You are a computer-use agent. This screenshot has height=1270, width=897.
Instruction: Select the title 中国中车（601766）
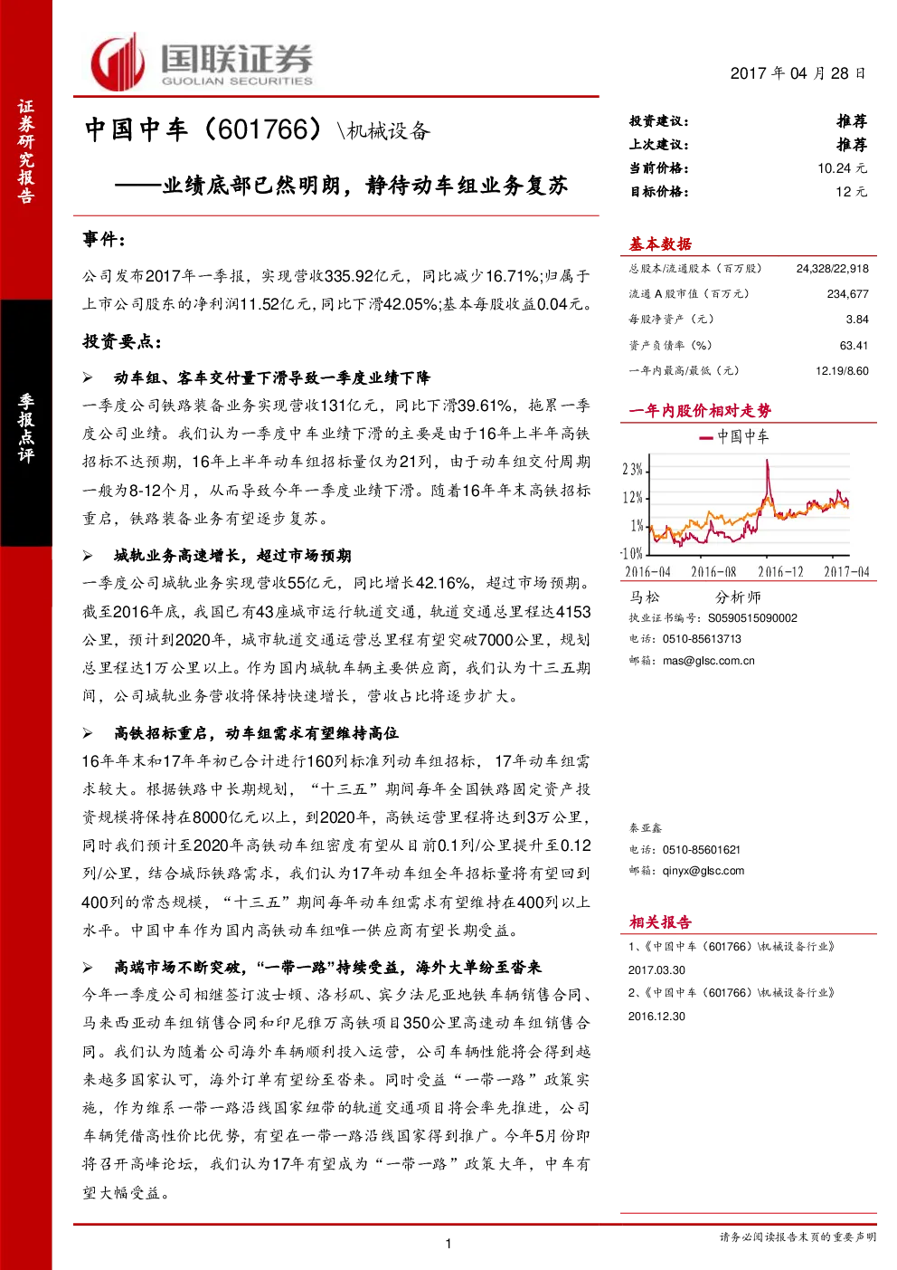(204, 129)
